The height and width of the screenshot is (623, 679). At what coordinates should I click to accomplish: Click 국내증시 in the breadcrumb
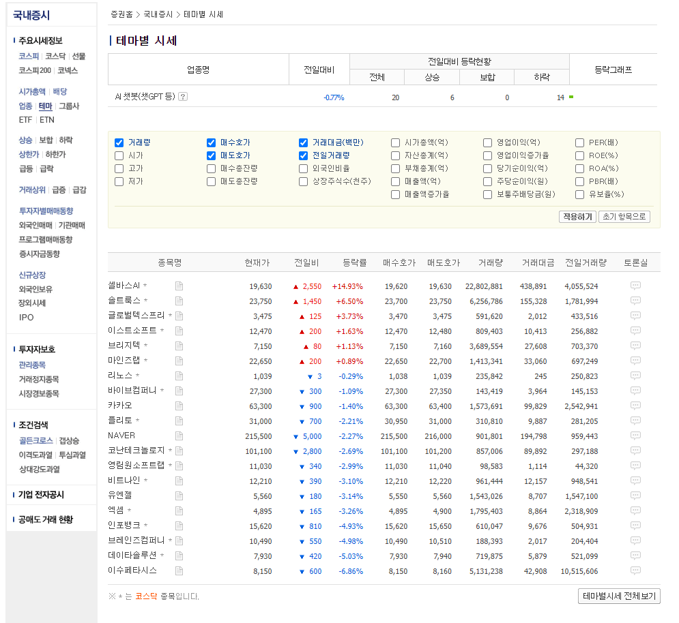pyautogui.click(x=158, y=15)
